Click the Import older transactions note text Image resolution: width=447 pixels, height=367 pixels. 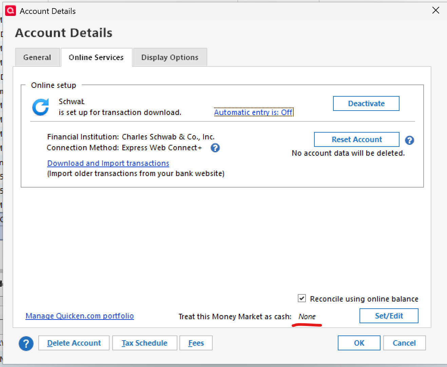click(136, 173)
